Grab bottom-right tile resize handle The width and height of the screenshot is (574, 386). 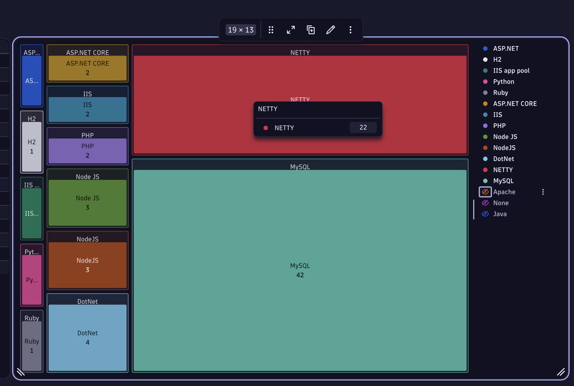click(x=561, y=372)
